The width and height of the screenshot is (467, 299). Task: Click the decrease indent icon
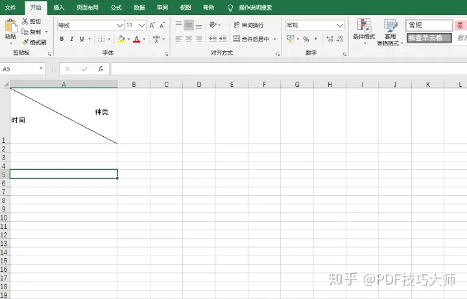pos(213,39)
